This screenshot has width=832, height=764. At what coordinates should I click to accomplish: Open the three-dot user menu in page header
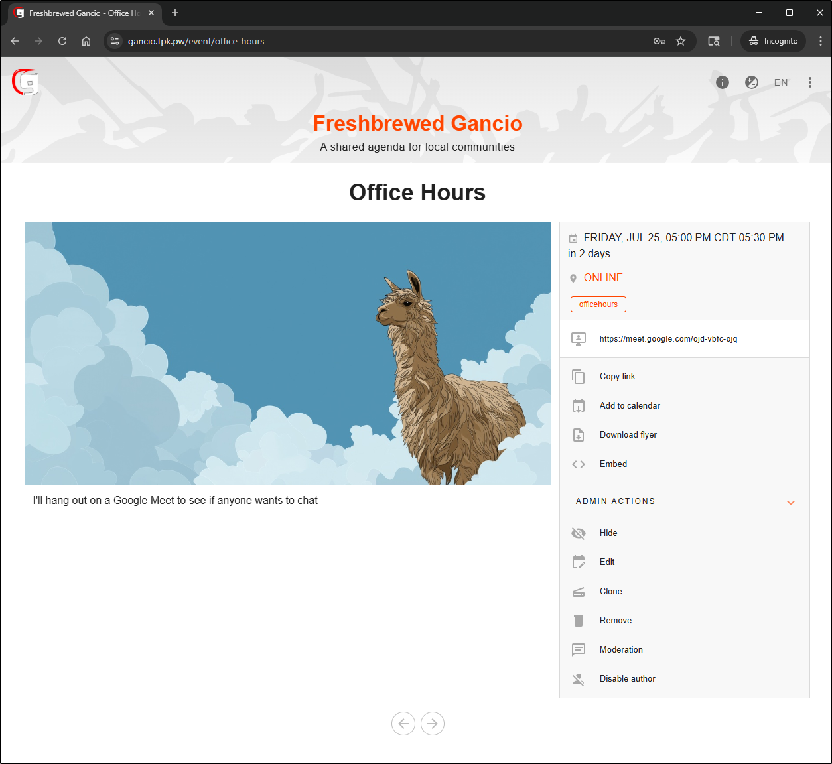[810, 82]
